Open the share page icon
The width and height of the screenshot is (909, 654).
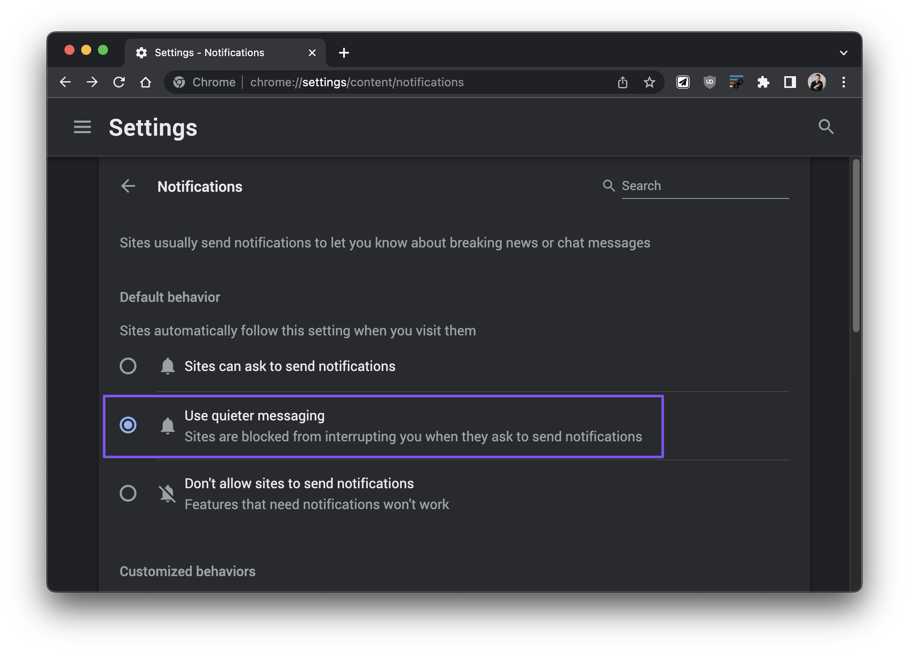[622, 82]
